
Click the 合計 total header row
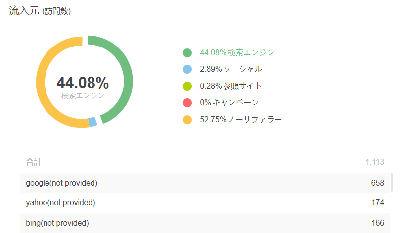point(205,162)
